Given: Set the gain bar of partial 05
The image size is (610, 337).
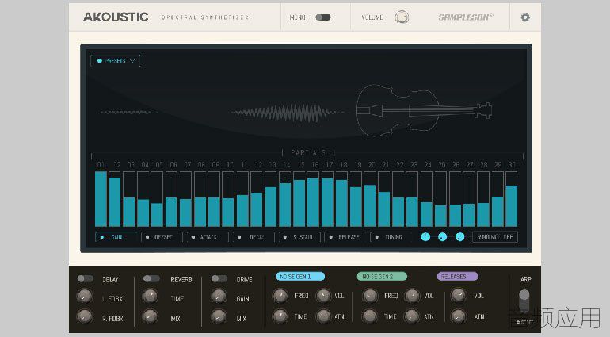Looking at the screenshot, I should (x=157, y=199).
